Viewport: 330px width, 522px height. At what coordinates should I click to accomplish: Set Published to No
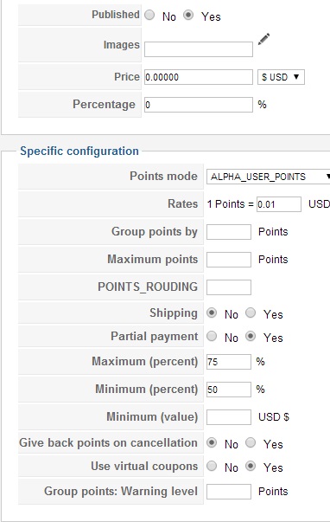click(x=149, y=15)
